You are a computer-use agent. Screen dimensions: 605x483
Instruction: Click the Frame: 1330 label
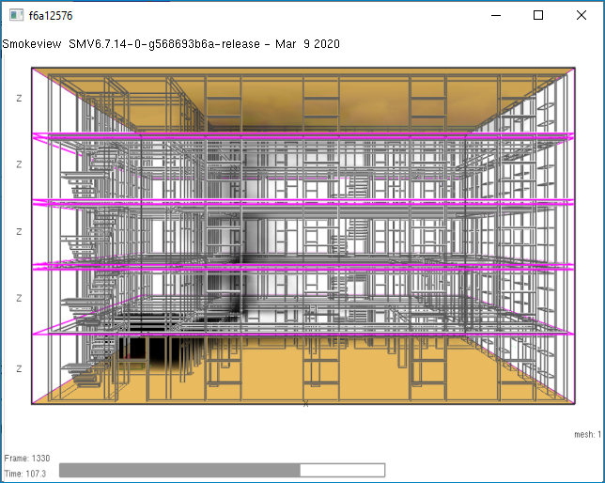27,459
